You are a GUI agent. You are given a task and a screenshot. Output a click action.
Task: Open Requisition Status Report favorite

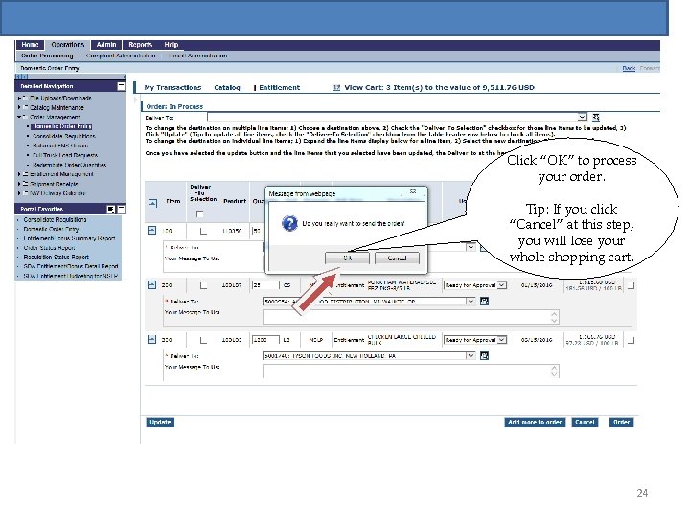[56, 258]
